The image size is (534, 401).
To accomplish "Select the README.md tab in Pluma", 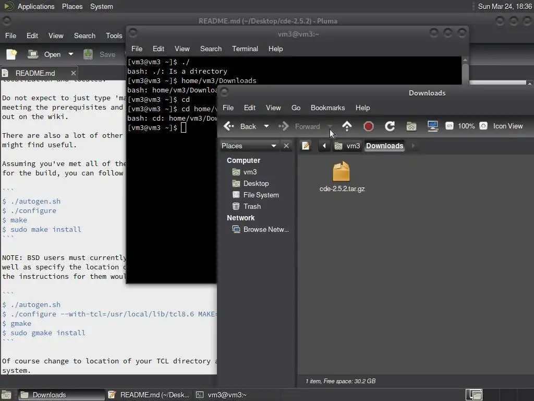I will pos(35,73).
